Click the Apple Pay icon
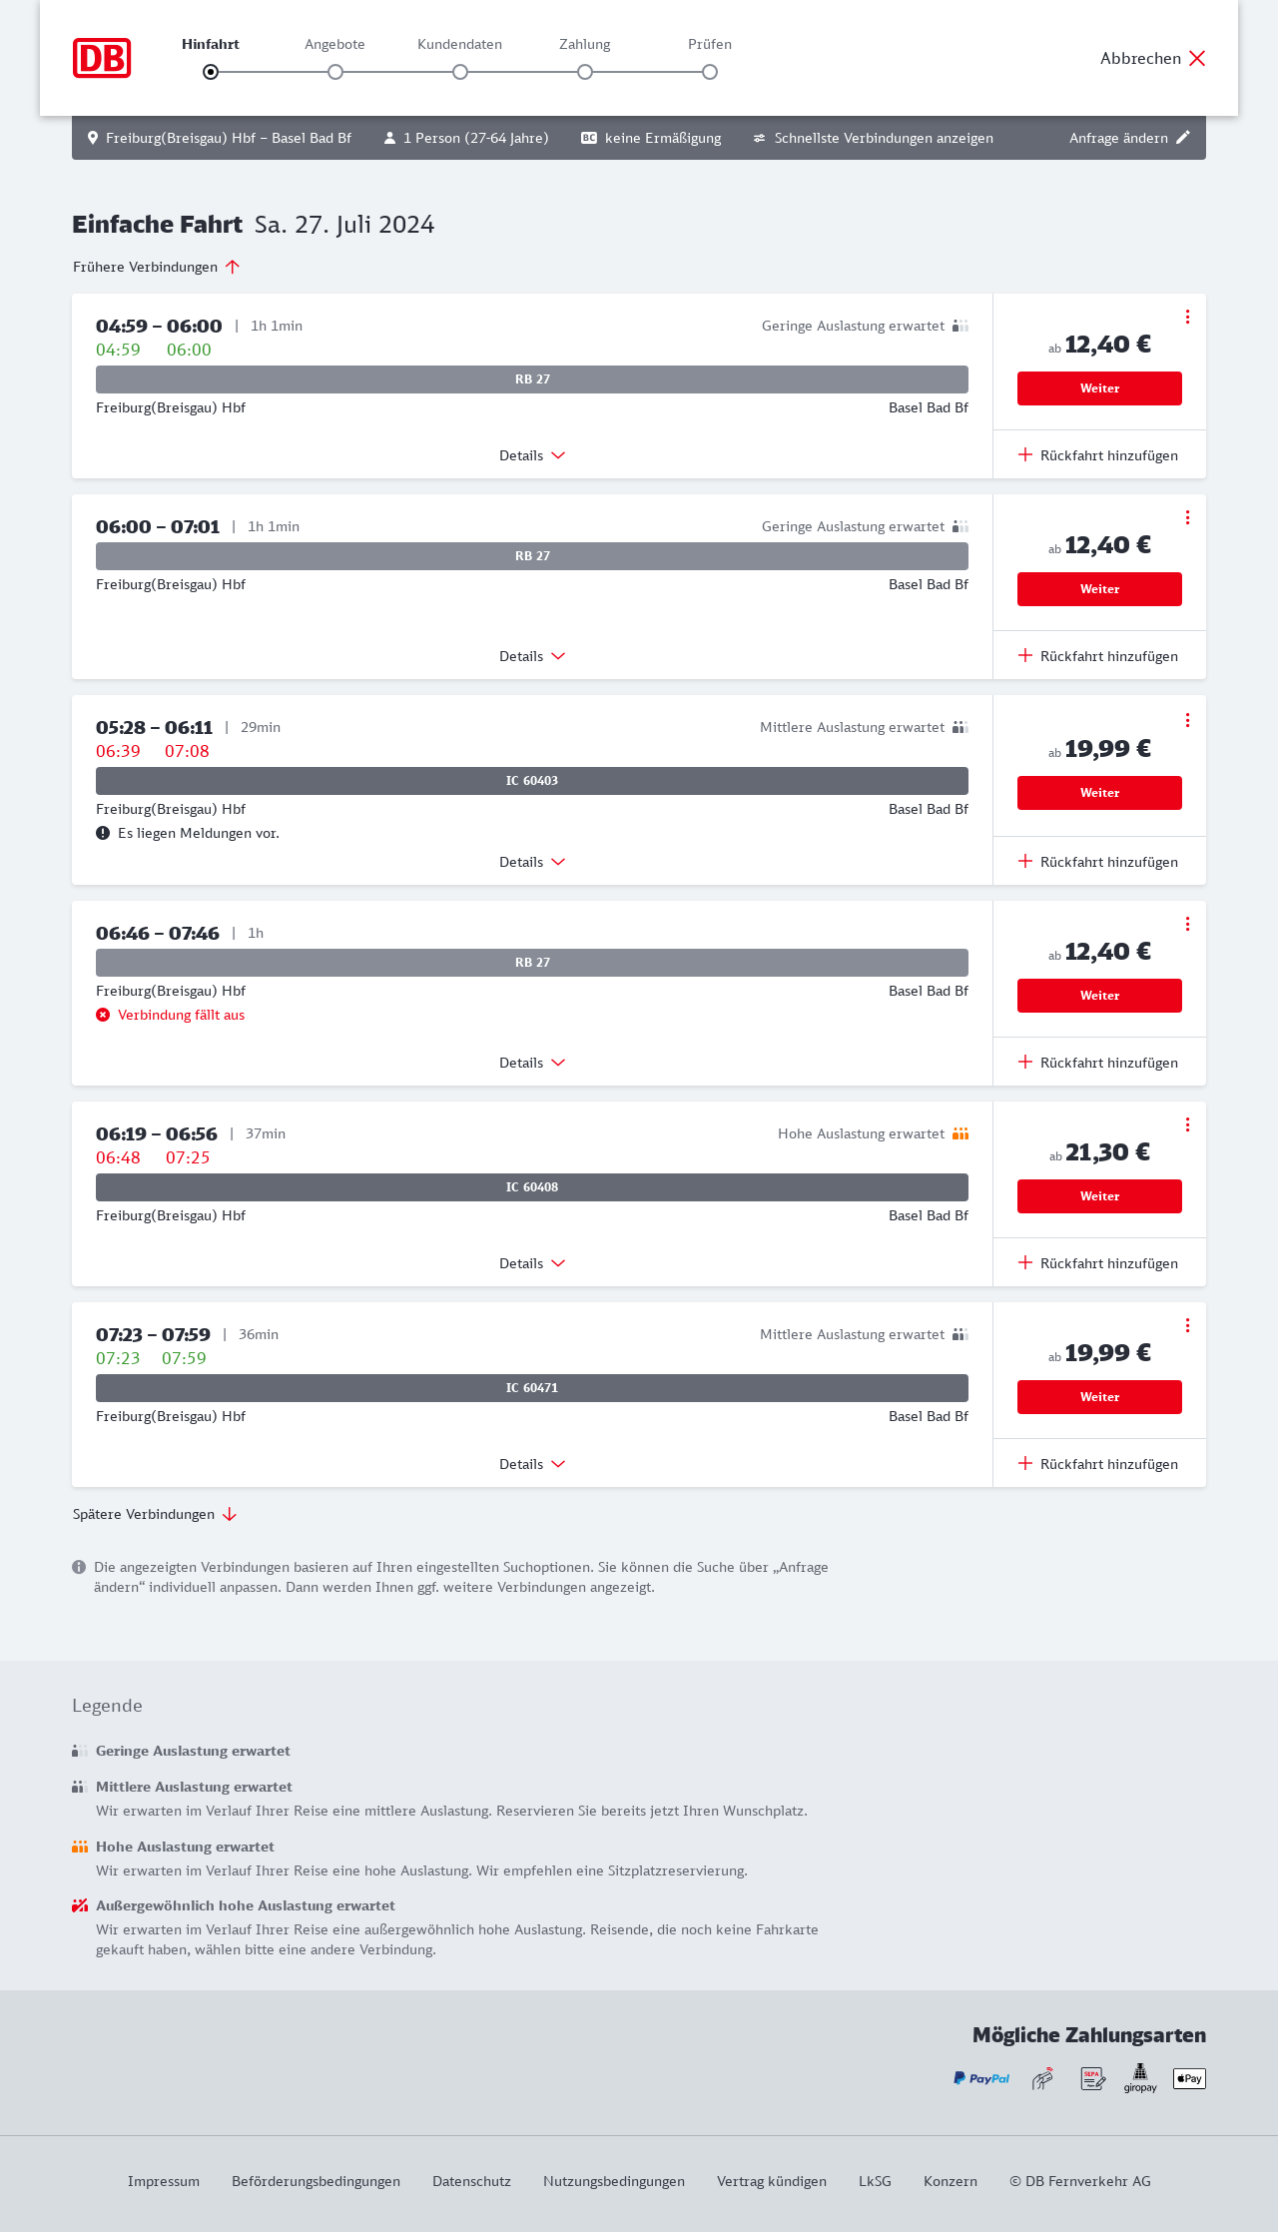Viewport: 1278px width, 2232px height. [x=1189, y=2078]
